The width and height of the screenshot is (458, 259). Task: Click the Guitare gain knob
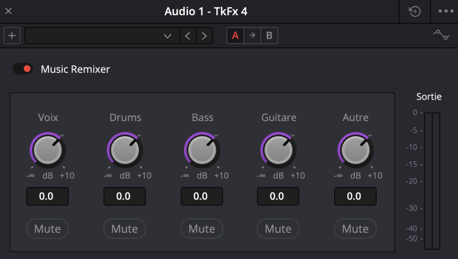pos(278,150)
